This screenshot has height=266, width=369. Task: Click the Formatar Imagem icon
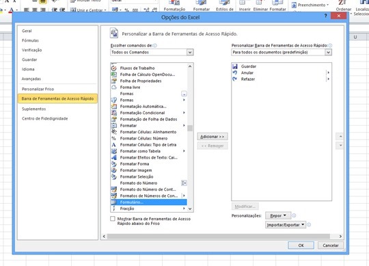click(x=114, y=170)
